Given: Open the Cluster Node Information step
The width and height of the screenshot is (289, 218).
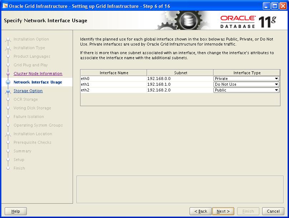Looking at the screenshot, I should (x=38, y=74).
